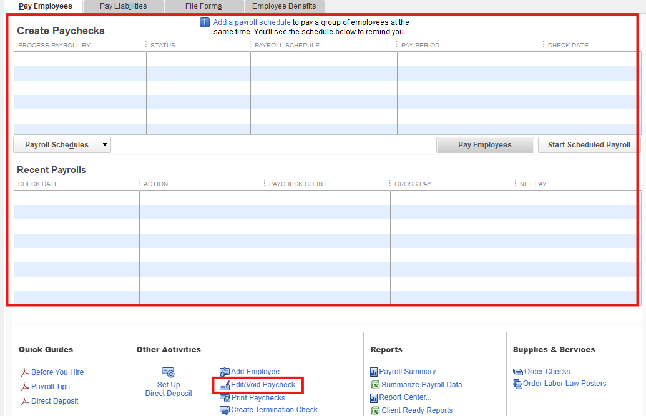This screenshot has height=416, width=646.
Task: Open the Create Termination Check link
Action: 274,410
